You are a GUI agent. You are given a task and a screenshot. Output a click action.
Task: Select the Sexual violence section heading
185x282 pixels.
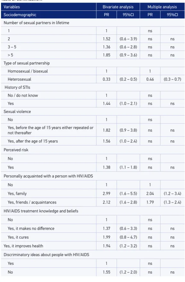pyautogui.click(x=17, y=111)
